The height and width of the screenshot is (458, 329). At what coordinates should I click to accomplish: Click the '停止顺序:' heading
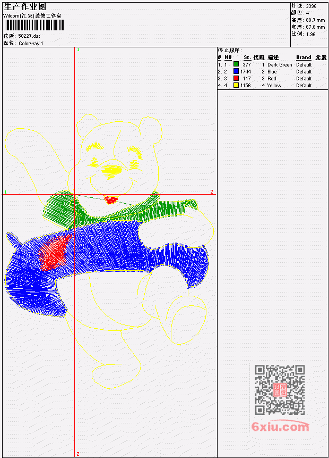point(230,50)
